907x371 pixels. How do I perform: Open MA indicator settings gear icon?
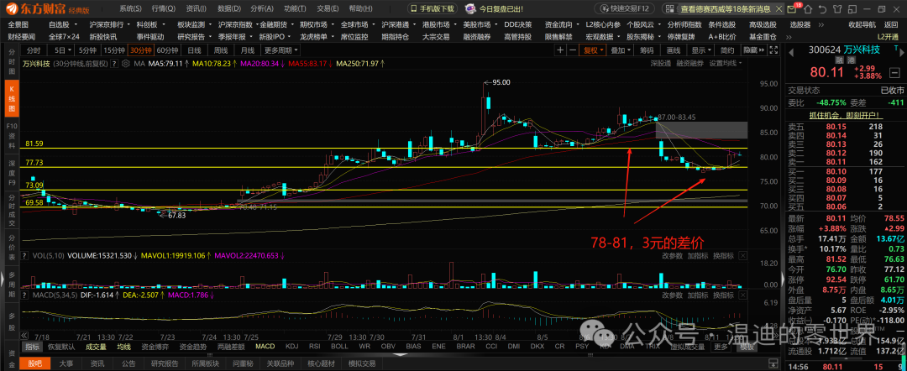click(125, 64)
